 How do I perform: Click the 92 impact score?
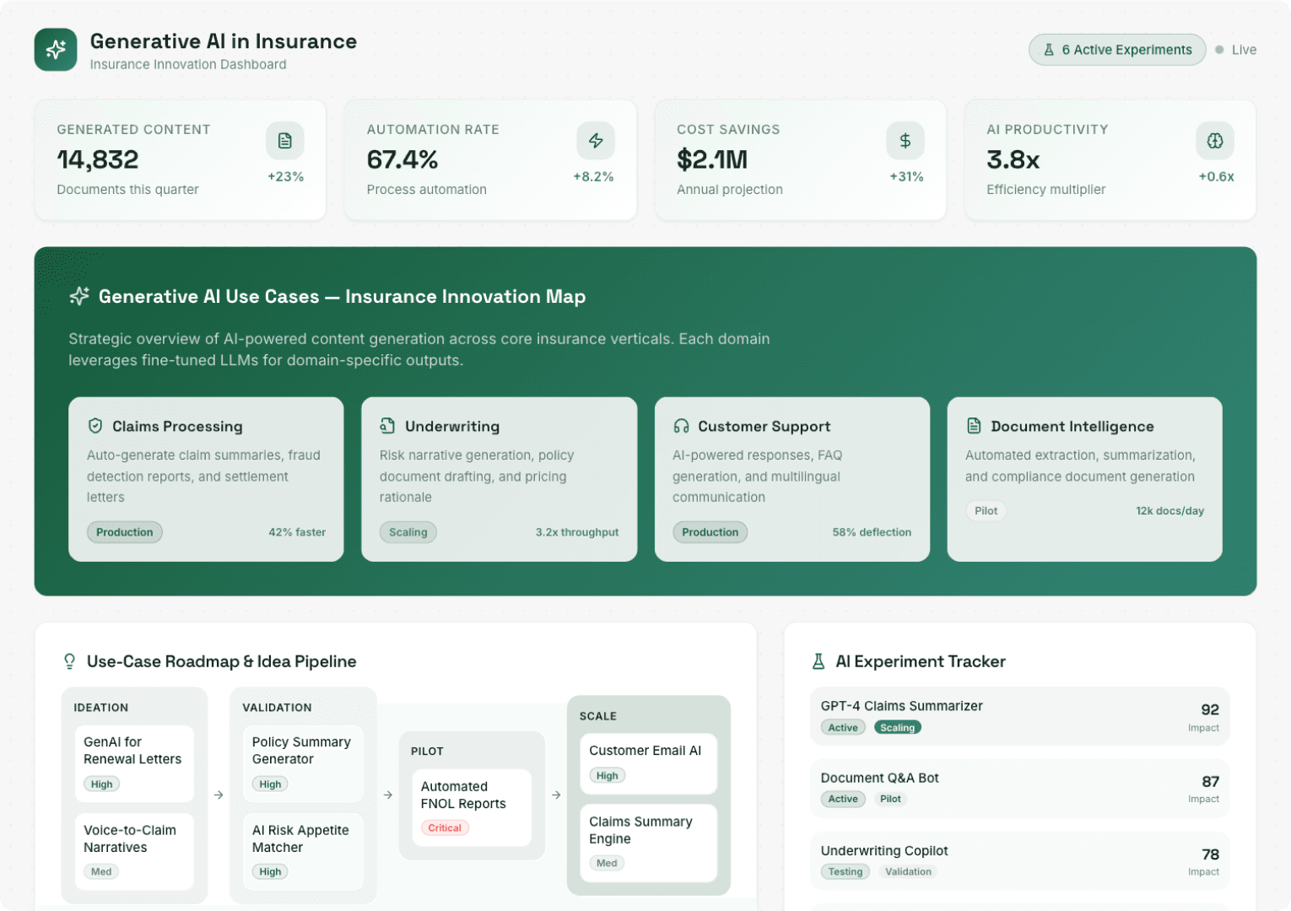point(1210,709)
